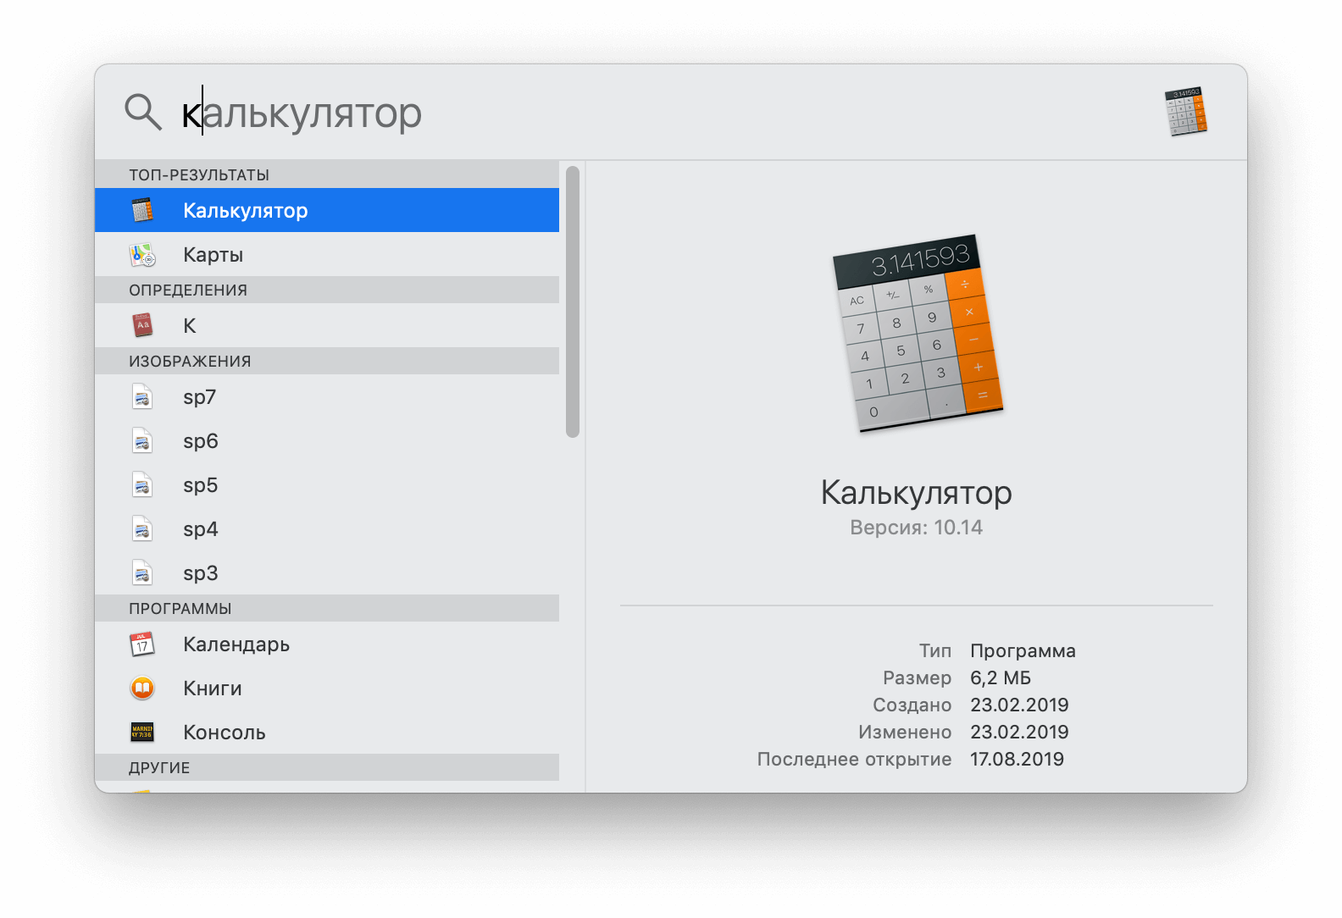
Task: Click the Spotlight magnifying glass icon
Action: click(x=143, y=112)
